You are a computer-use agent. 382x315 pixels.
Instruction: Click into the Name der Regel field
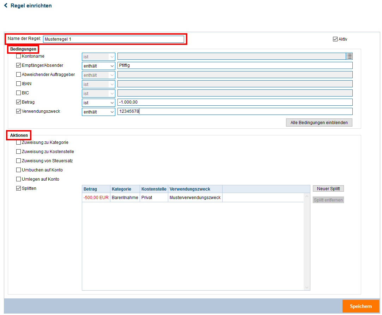113,39
